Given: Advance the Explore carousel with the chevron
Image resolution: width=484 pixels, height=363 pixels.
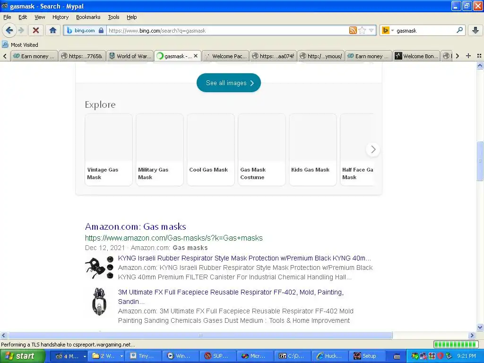Looking at the screenshot, I should pyautogui.click(x=373, y=149).
